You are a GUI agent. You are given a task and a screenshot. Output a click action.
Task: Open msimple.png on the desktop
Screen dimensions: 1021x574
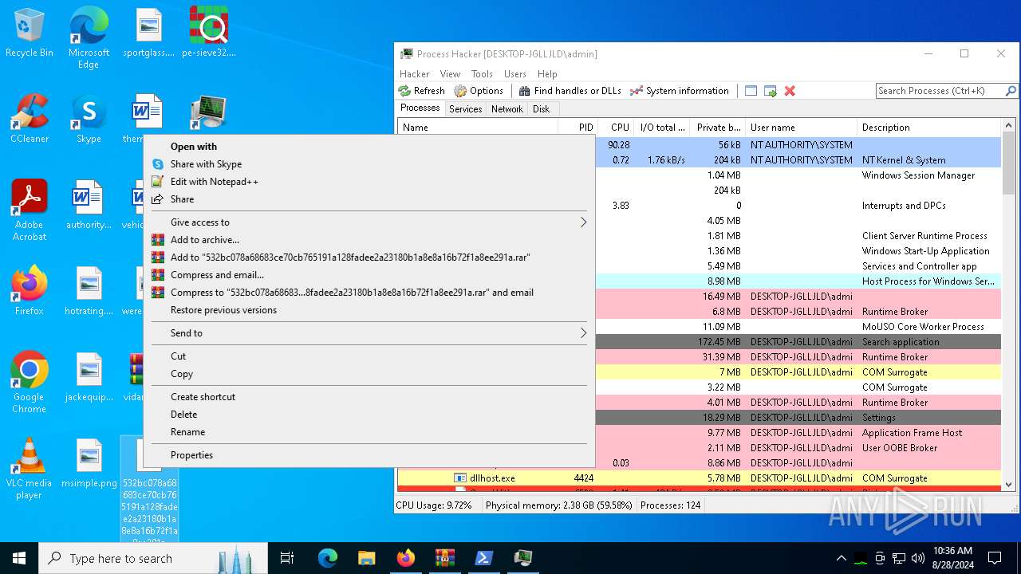point(89,463)
